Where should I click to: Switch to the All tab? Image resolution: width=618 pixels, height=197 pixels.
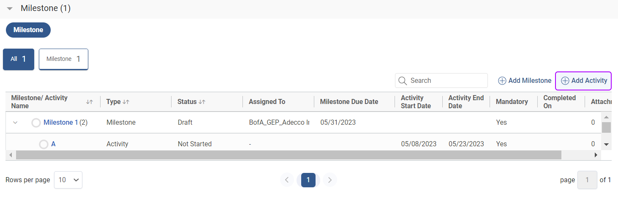[x=19, y=59]
